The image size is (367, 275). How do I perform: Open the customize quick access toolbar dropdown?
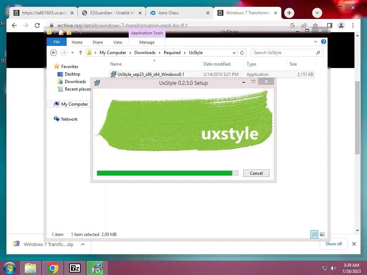76,33
